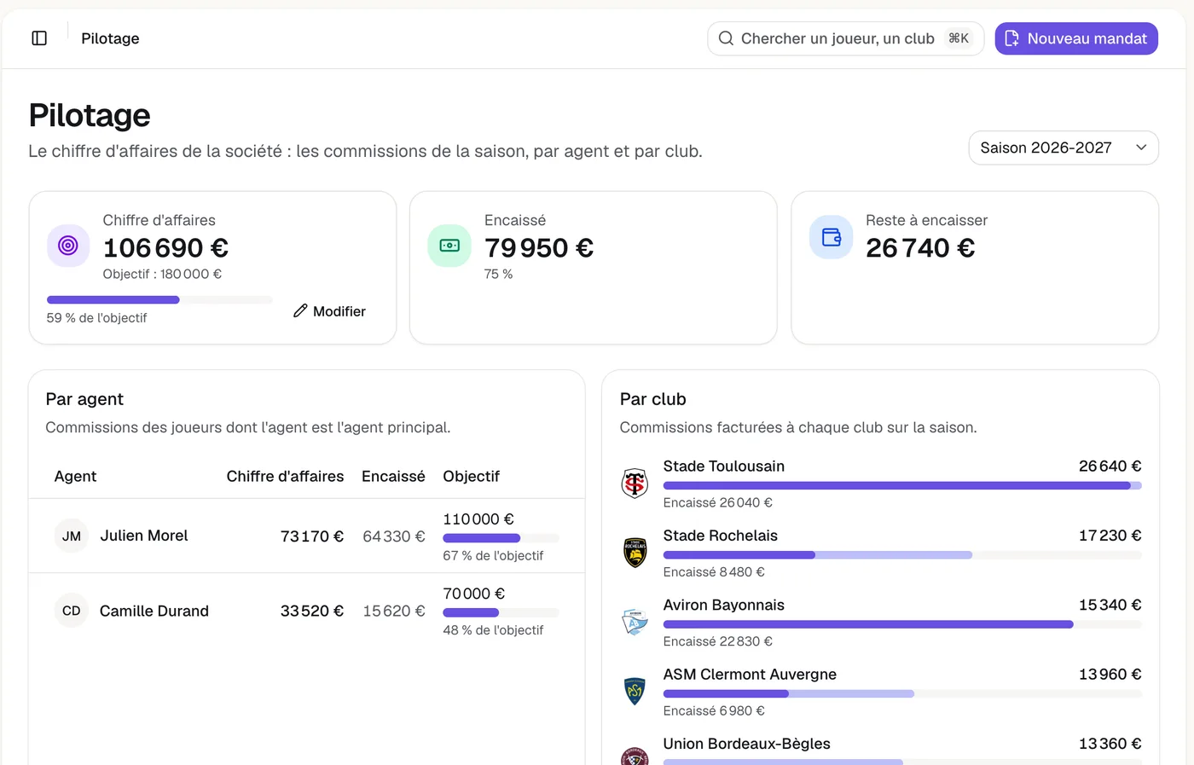Click the Stade Toulousain club logo

click(635, 484)
